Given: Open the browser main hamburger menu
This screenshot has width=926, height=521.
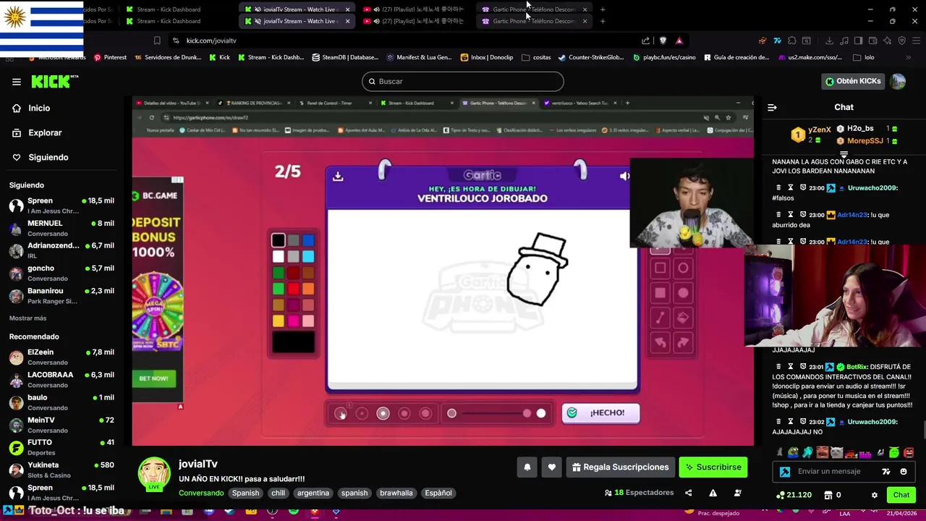Looking at the screenshot, I should pyautogui.click(x=915, y=41).
